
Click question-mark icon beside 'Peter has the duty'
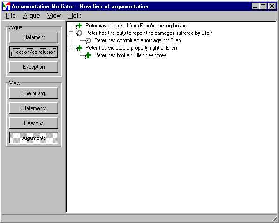(79, 33)
